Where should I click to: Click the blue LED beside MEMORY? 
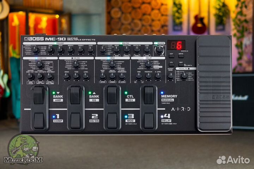(x=162, y=93)
